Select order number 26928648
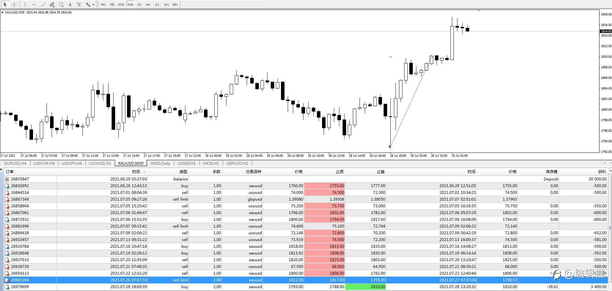Screen dimensions: 612x291 tap(20, 253)
